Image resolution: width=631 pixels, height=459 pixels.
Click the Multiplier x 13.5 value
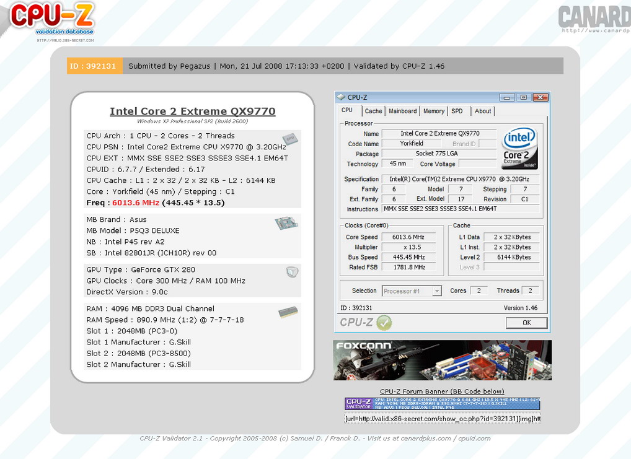(408, 247)
